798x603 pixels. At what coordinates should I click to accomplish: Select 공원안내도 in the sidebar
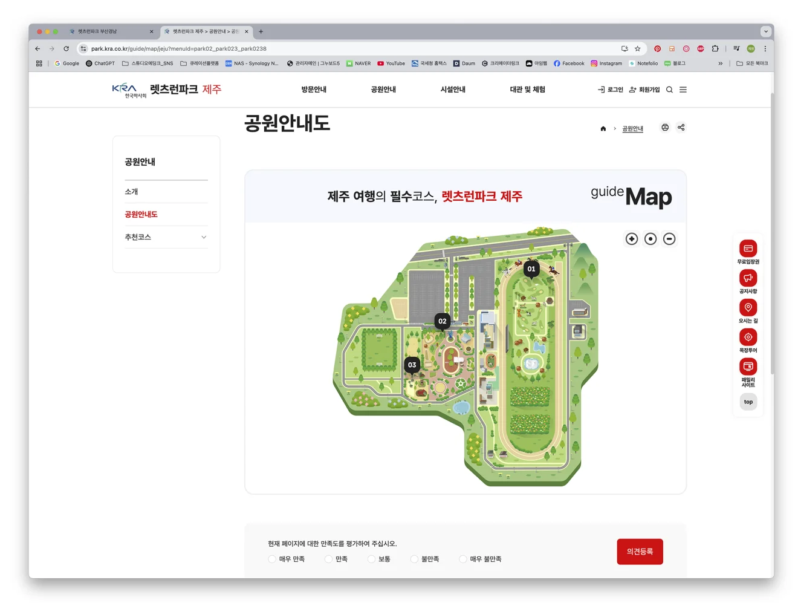pos(166,214)
